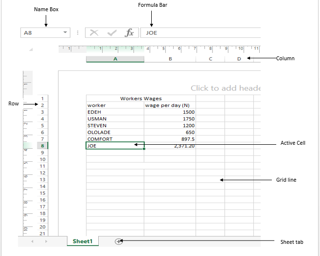This screenshot has width=320, height=256.
Task: Select row 2 header
Action: pos(42,105)
